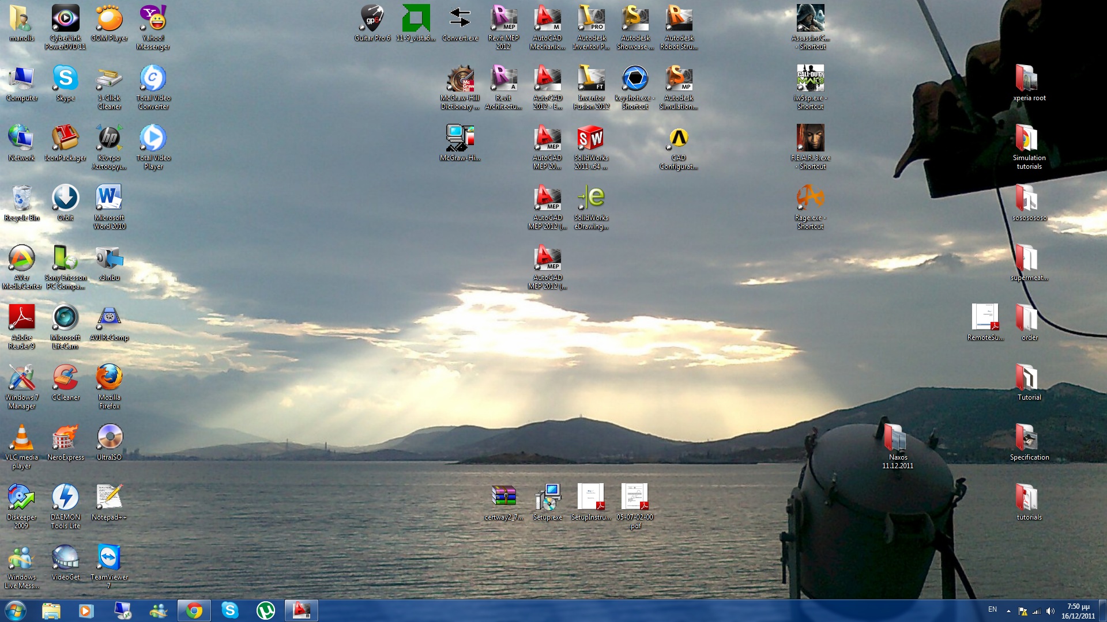
Task: Click the TeamViewer 7 icon
Action: 109,558
